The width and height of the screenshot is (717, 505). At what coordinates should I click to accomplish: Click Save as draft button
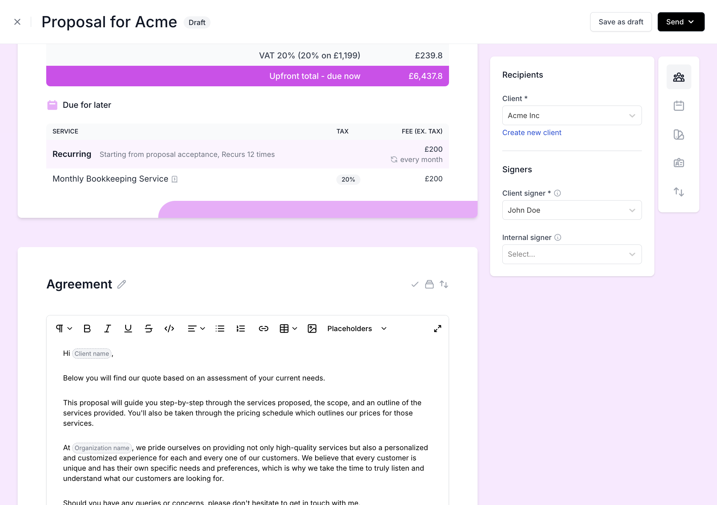621,22
